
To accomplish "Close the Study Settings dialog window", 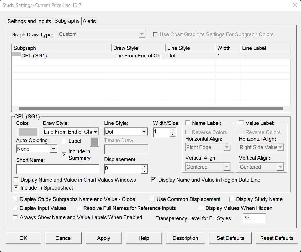I will tap(294, 5).
